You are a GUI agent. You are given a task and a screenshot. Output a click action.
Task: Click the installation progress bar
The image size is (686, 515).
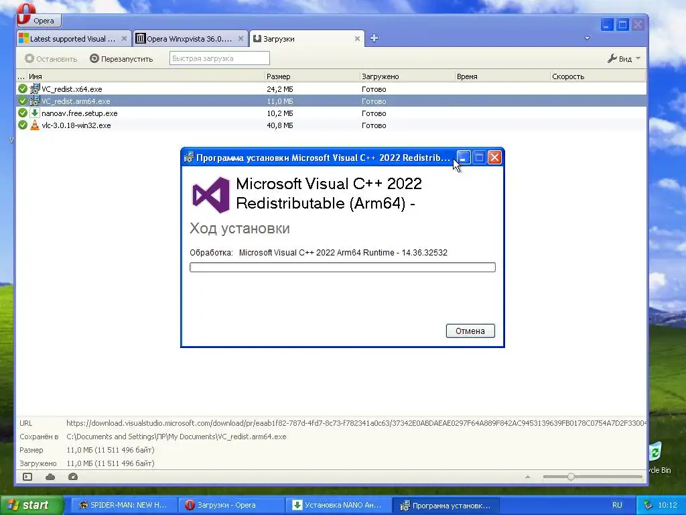[342, 267]
